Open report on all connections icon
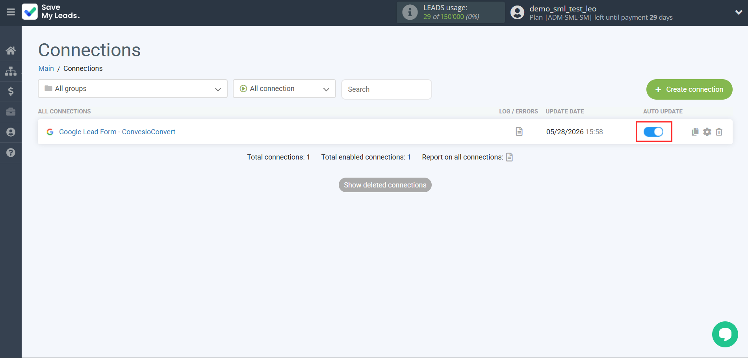The image size is (748, 358). (509, 157)
